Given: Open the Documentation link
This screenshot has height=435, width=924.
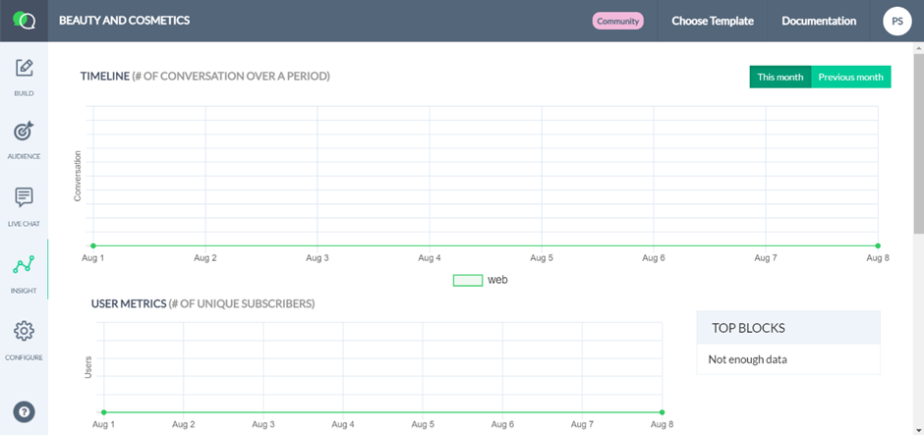Looking at the screenshot, I should [x=819, y=22].
